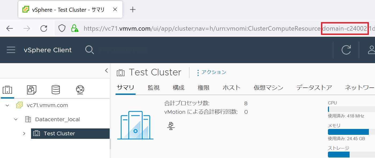Click the vCenter server icon for vc71.vmvm.com
Screen dimensions: 375x158
coord(20,105)
